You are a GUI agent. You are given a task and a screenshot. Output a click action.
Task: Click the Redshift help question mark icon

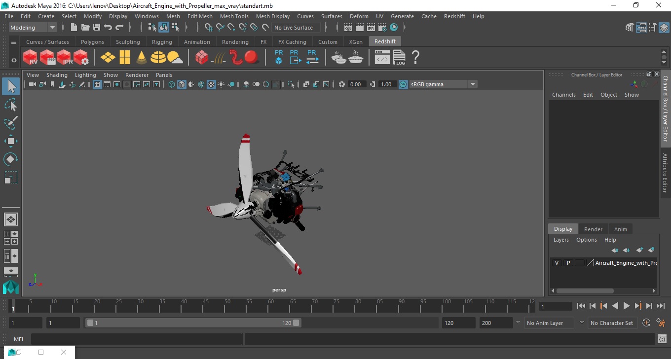415,58
